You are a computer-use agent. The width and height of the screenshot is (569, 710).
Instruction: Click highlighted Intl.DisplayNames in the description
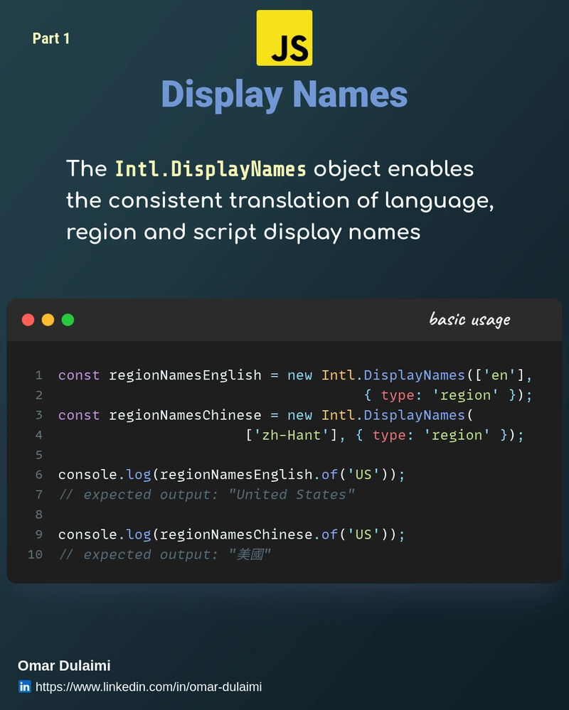pos(211,170)
